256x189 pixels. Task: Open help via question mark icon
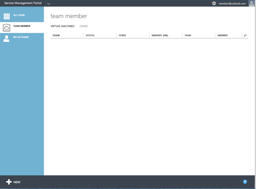coord(245,182)
